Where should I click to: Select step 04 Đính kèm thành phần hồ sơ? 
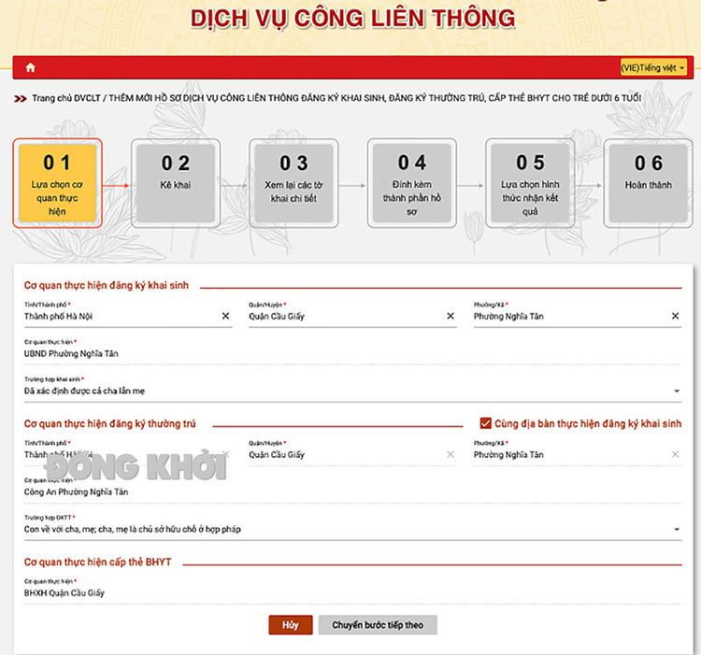click(412, 183)
